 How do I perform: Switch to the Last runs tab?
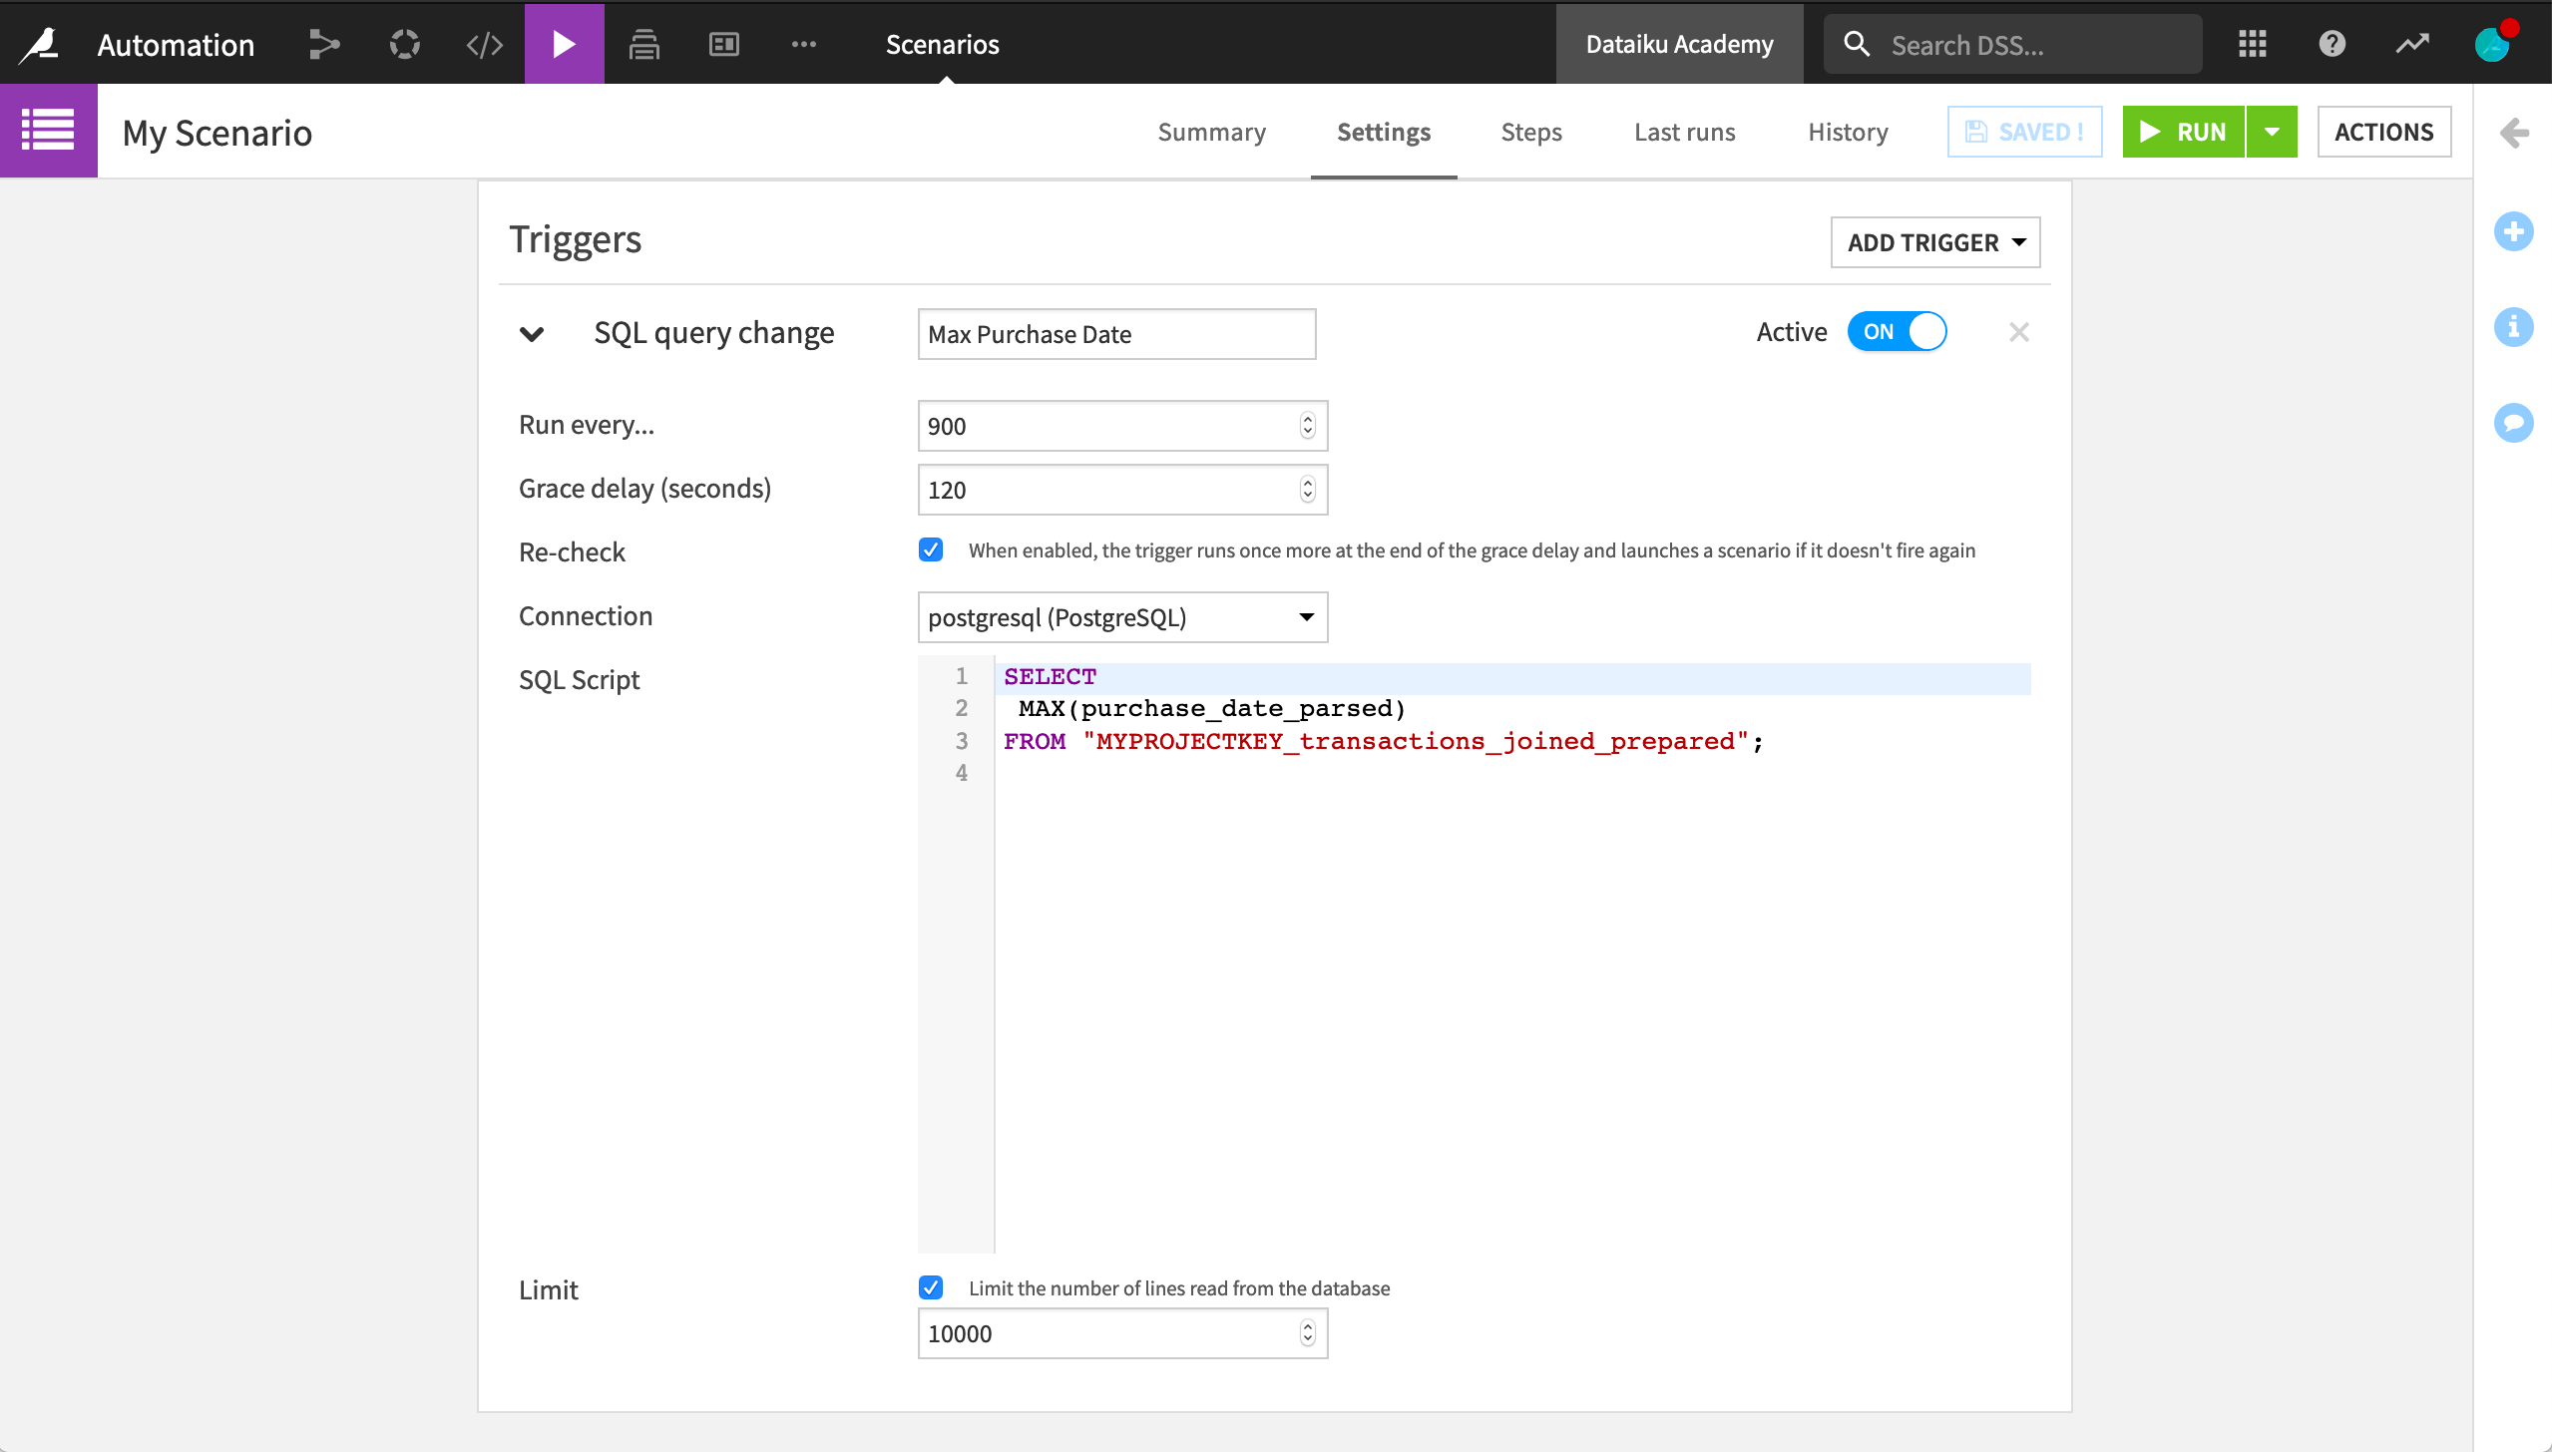click(1683, 132)
